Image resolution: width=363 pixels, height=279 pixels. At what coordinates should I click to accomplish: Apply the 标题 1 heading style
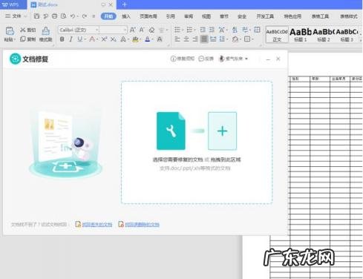[301, 34]
